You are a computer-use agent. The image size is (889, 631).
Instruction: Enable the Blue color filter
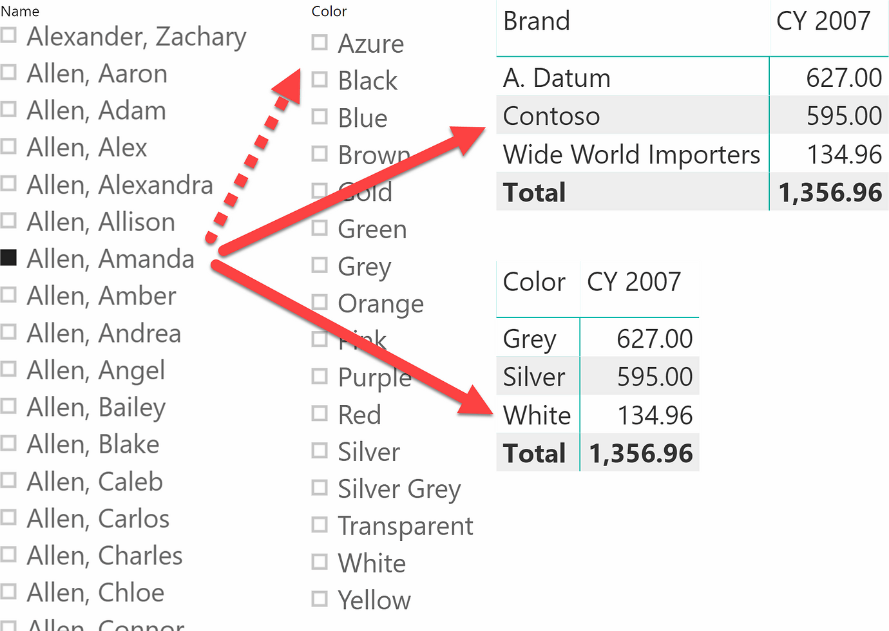(320, 117)
